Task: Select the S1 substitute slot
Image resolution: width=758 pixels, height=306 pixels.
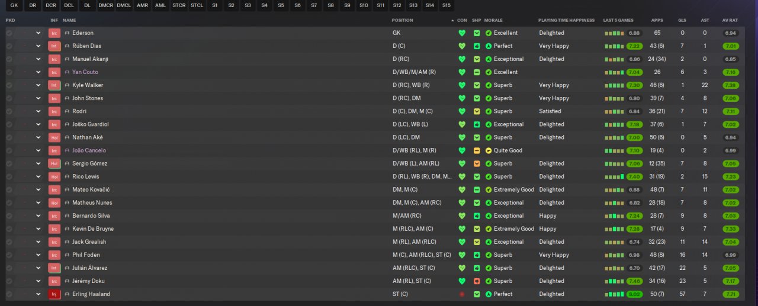Action: 214,5
